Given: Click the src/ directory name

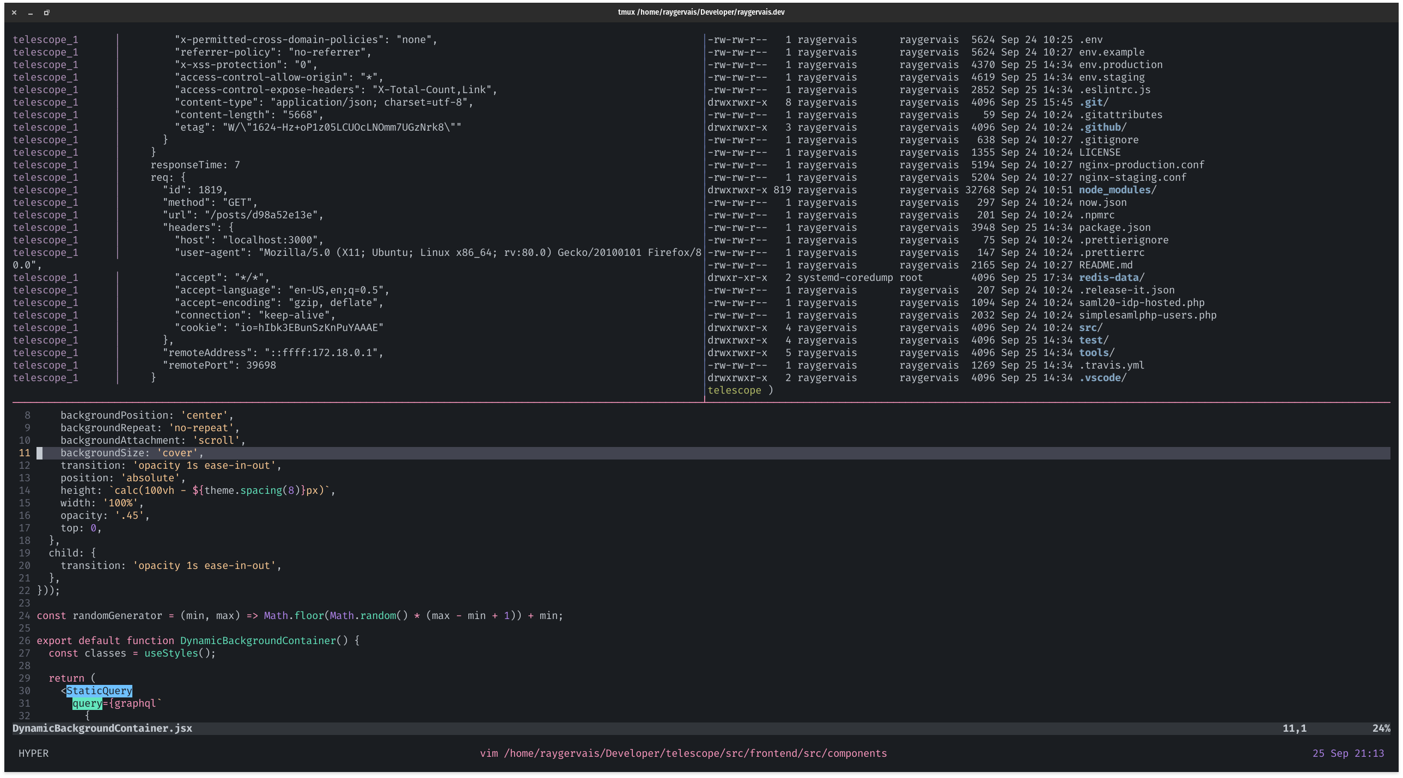Looking at the screenshot, I should pyautogui.click(x=1091, y=328).
